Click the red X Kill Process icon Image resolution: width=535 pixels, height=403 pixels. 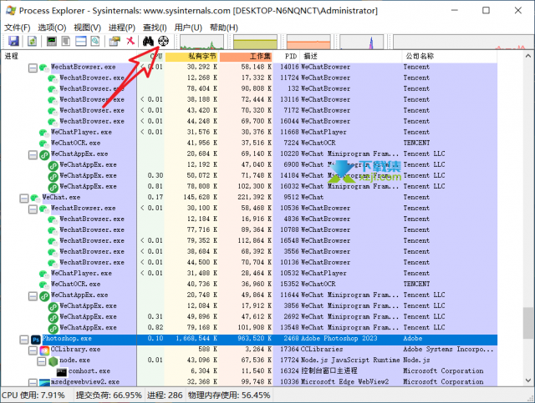pyautogui.click(x=130, y=41)
